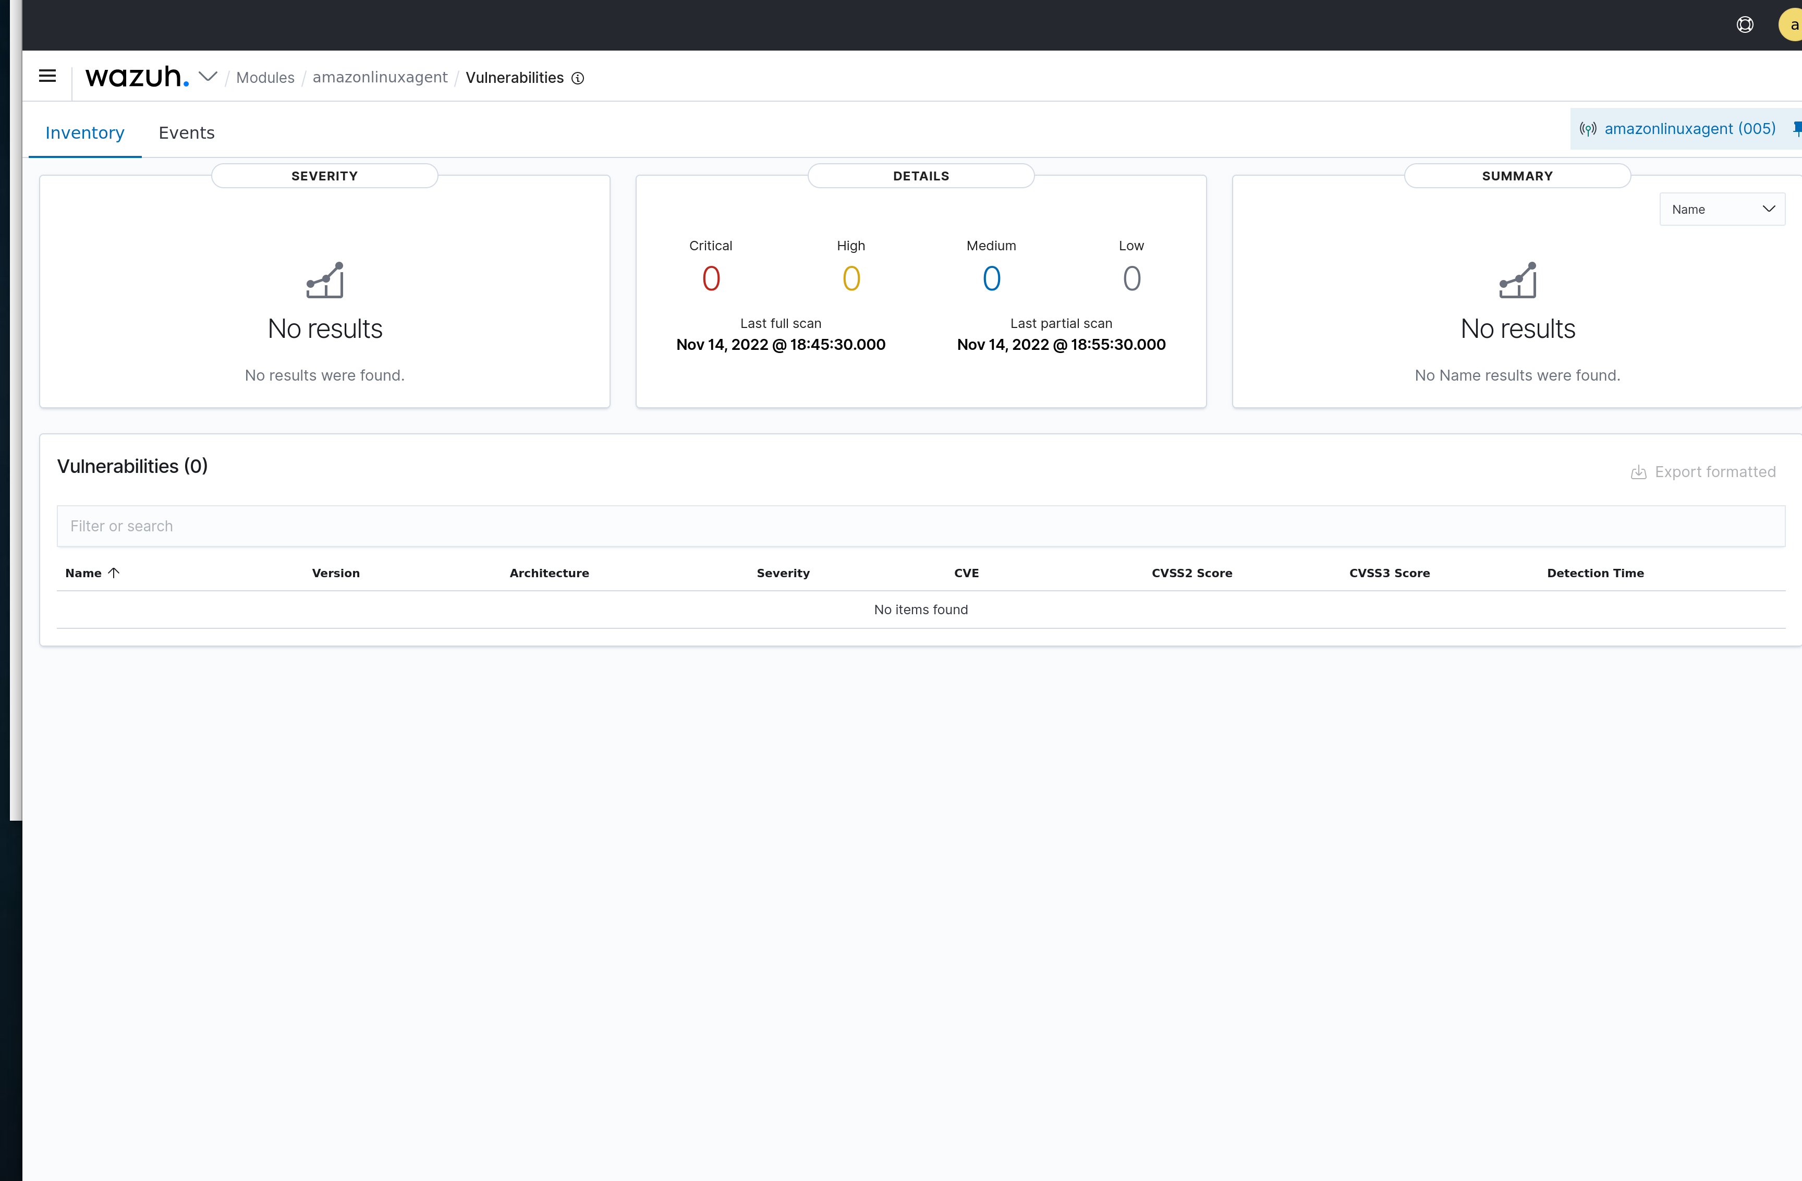
Task: Sort by Severity column header
Action: pyautogui.click(x=783, y=573)
